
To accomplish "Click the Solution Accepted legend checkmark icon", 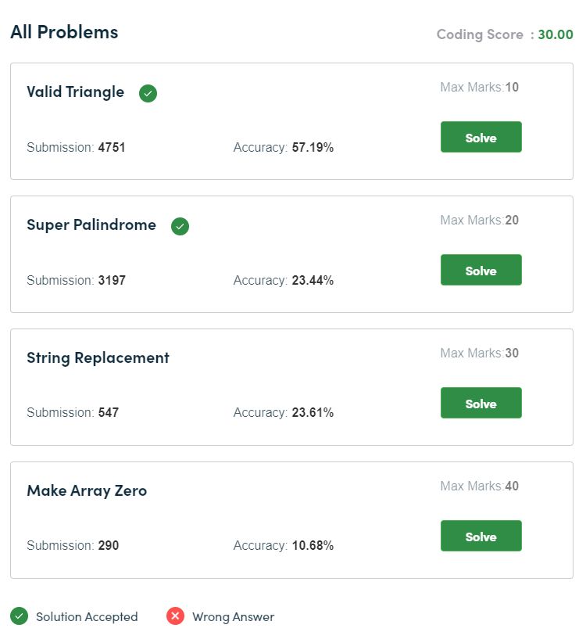I will click(19, 616).
